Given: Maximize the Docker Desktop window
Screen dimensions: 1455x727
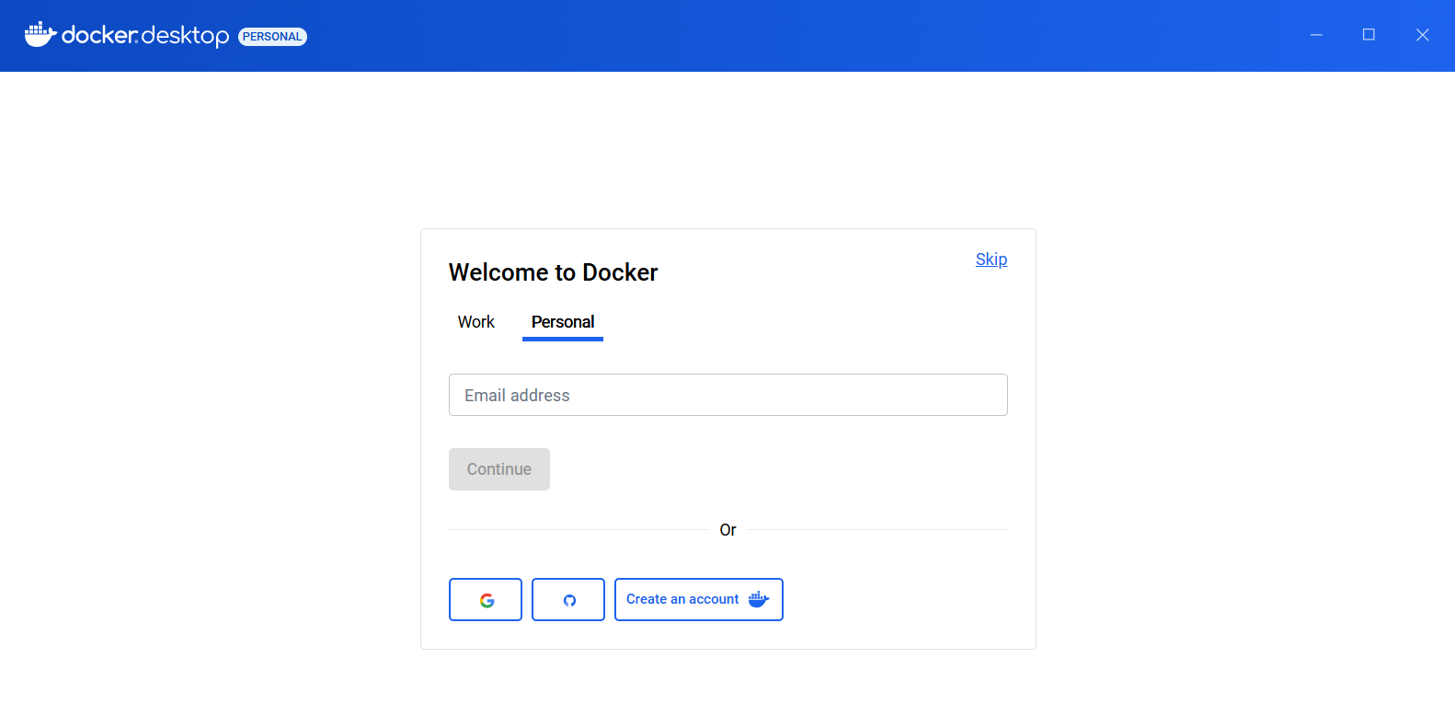Looking at the screenshot, I should coord(1369,35).
